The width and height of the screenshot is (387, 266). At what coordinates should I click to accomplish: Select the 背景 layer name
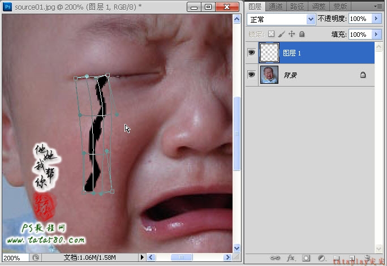click(x=290, y=75)
